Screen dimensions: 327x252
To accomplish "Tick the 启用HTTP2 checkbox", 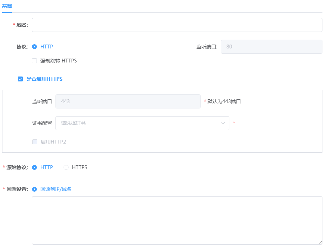I will click(35, 142).
